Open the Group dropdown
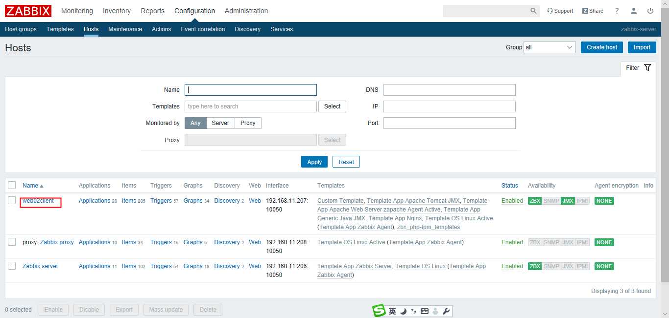Viewport: 669px width, 318px height. (550, 47)
